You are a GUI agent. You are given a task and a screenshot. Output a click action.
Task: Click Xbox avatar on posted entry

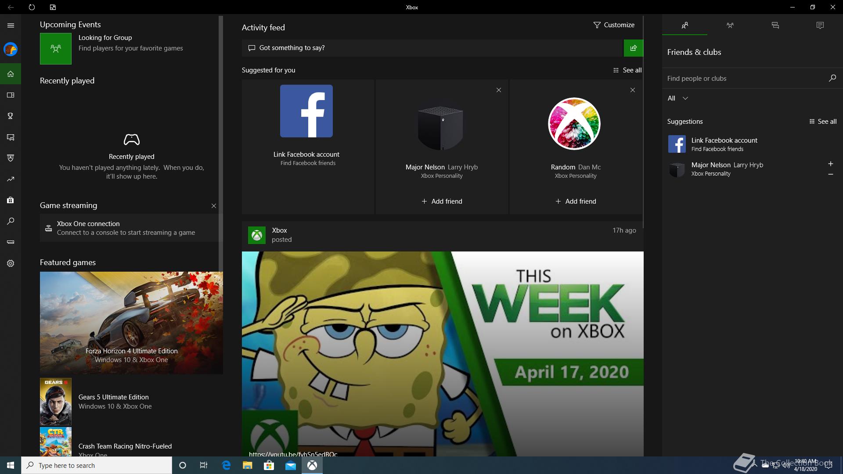257,235
